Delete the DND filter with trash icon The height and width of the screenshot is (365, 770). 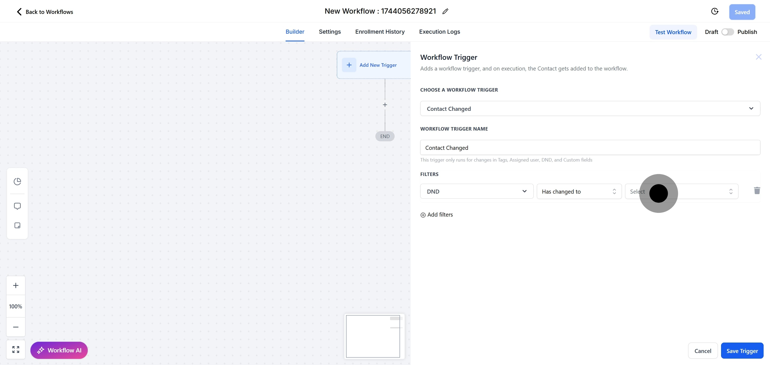[757, 191]
